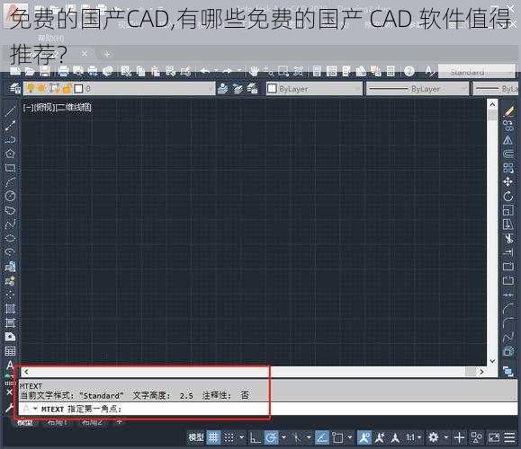Open the layer 0 dropdown list
Viewport: 521px width, 449px height.
coord(211,89)
